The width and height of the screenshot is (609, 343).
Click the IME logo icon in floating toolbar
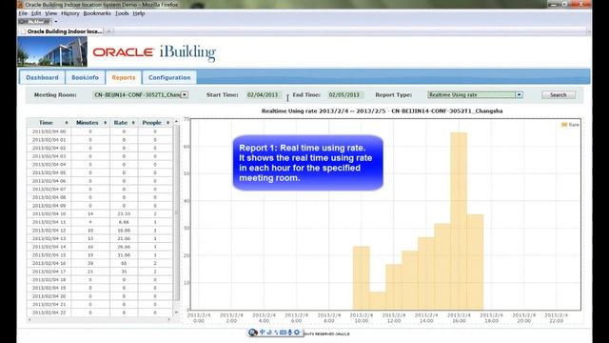[x=253, y=333]
